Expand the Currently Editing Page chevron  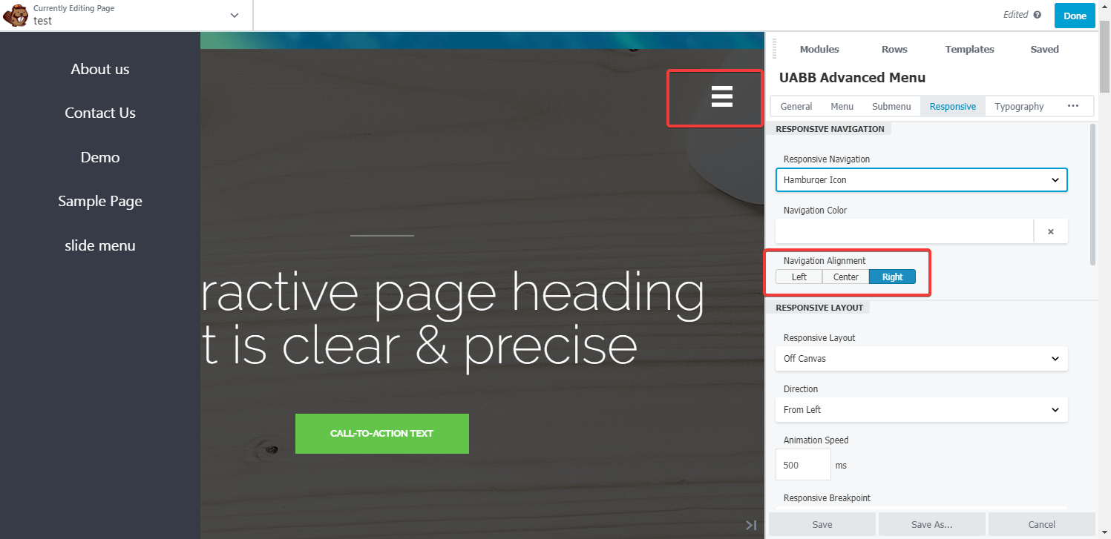(235, 16)
